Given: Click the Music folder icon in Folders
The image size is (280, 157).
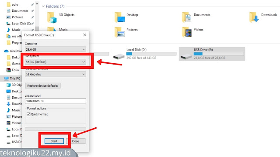Looking at the screenshot, I should [x=52, y=29].
